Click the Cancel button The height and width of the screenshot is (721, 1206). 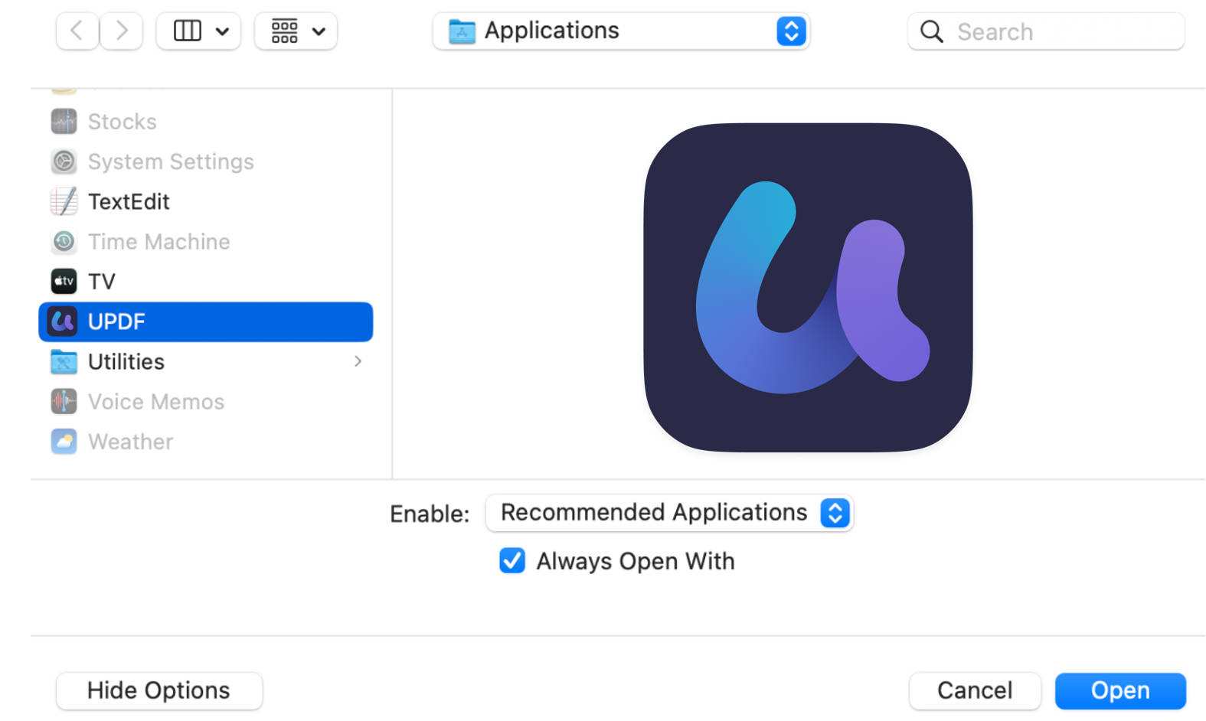tap(975, 690)
